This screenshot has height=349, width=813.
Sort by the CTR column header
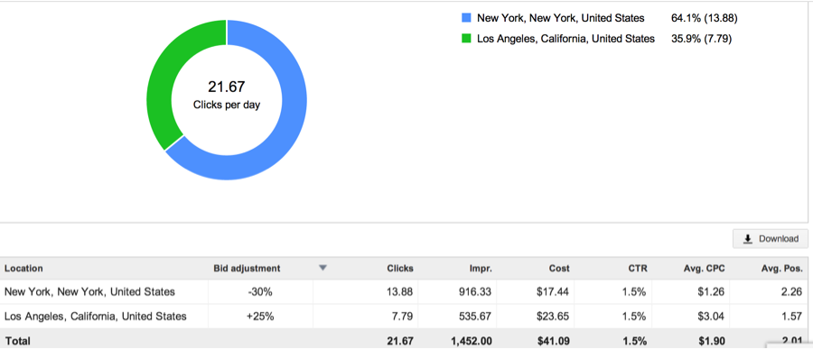click(x=638, y=268)
